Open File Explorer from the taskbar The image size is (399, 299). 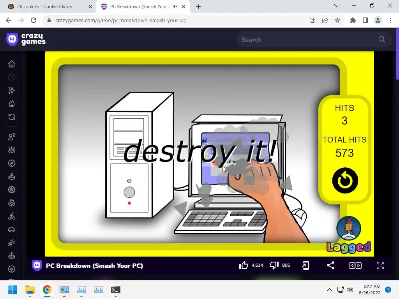pos(30,290)
